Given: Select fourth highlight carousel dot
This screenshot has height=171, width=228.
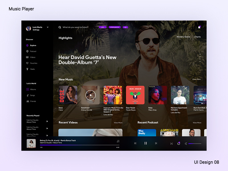Looking at the screenshot, I should pos(200,62).
